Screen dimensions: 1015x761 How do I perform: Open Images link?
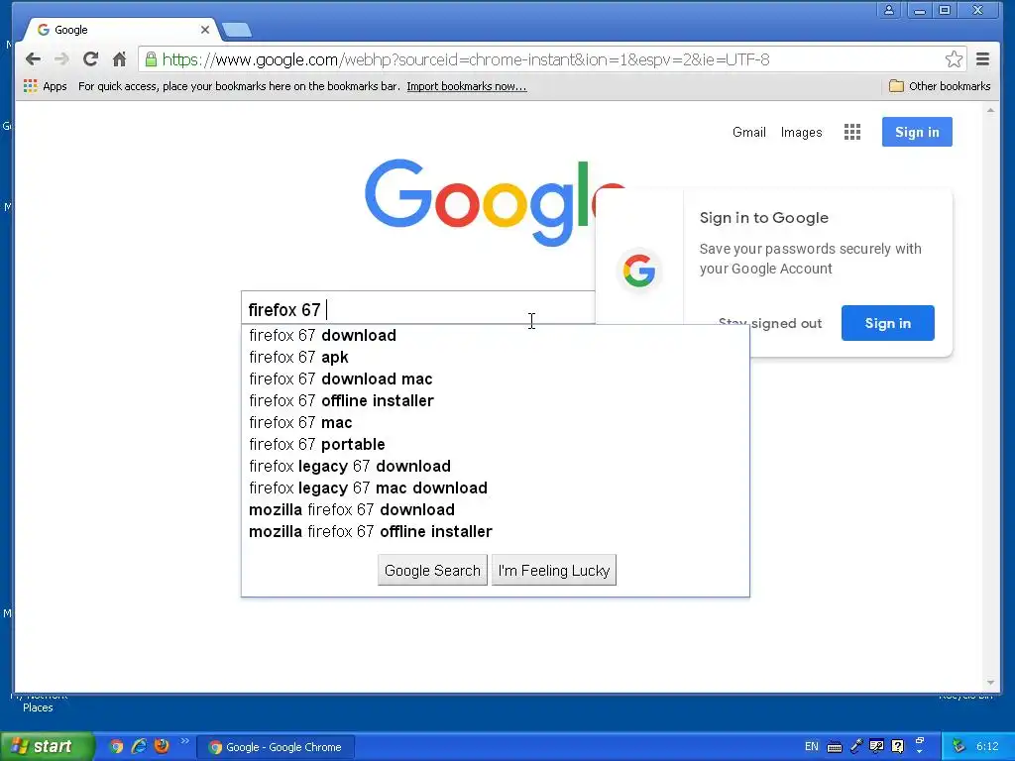801,132
